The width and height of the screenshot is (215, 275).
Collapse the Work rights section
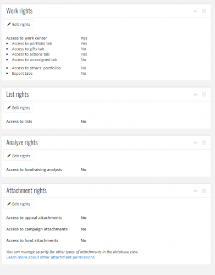point(195,12)
